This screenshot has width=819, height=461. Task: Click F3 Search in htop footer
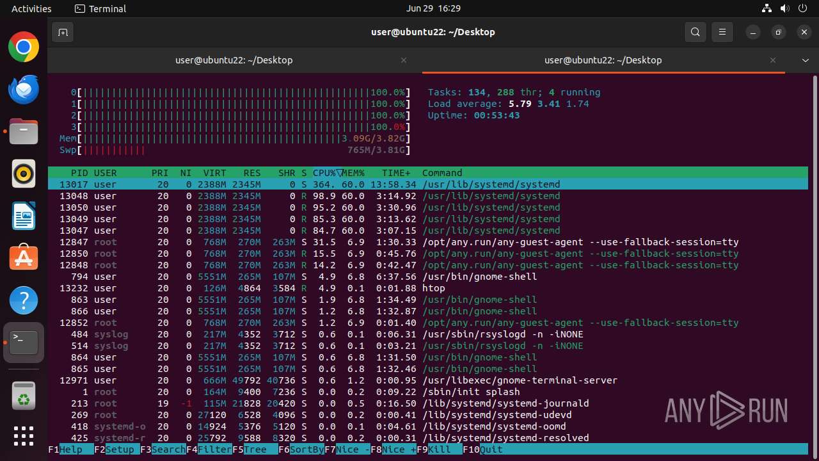pyautogui.click(x=163, y=449)
